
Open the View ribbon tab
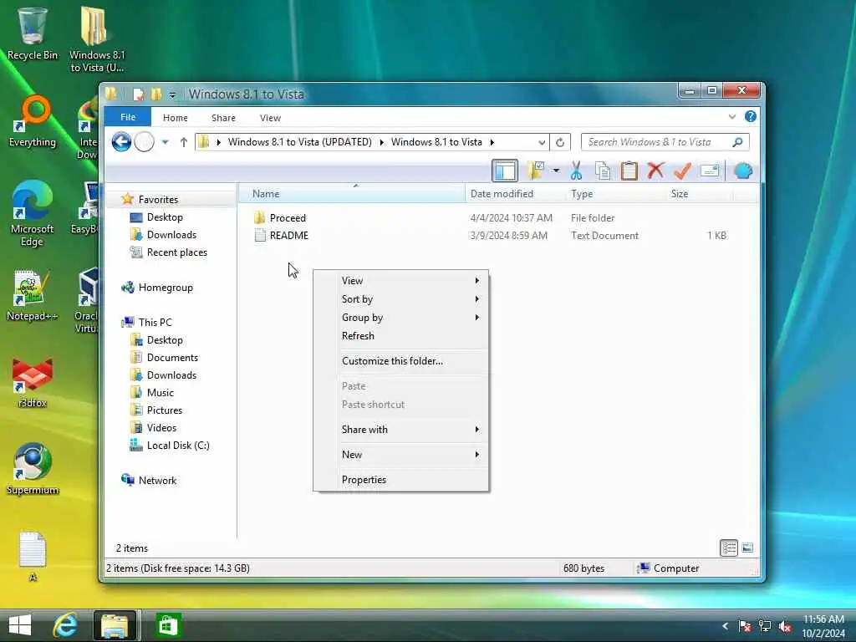click(270, 118)
